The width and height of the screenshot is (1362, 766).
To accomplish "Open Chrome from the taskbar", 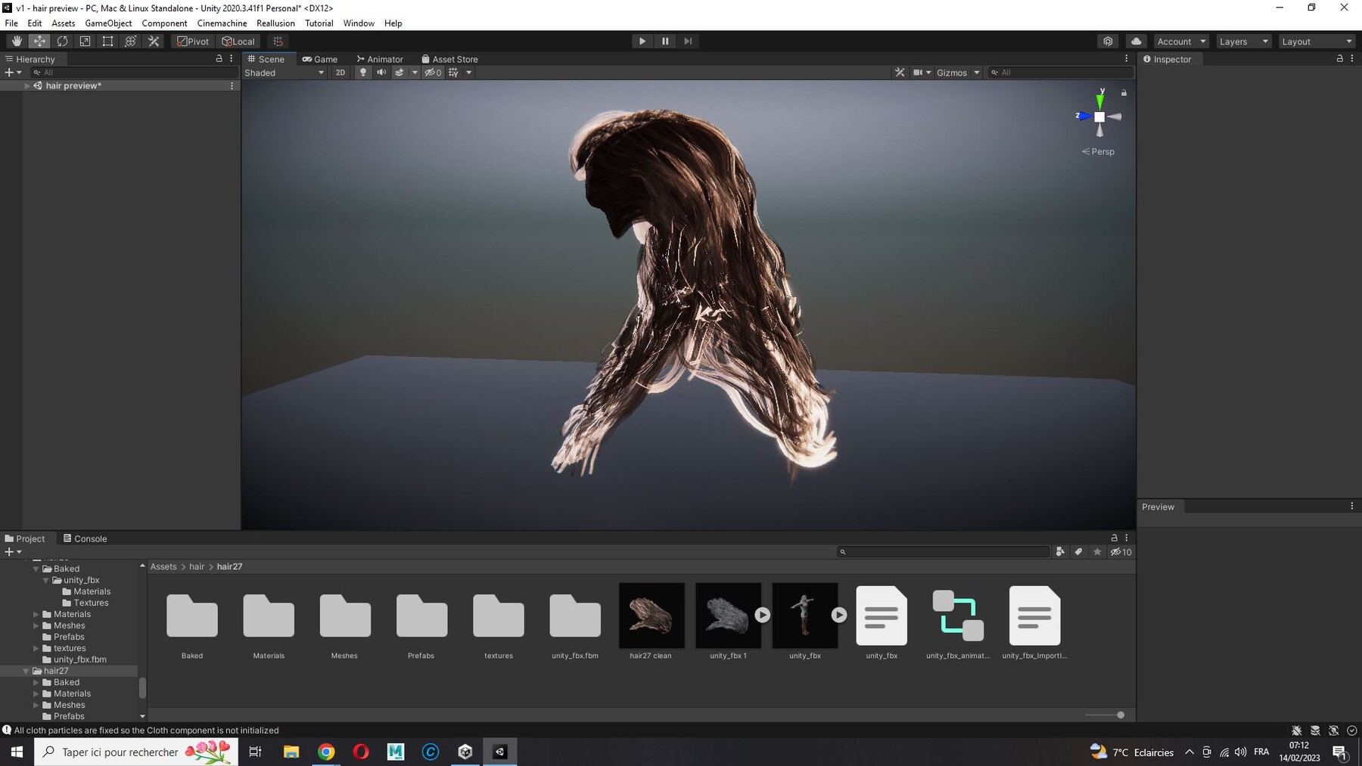I will click(x=326, y=752).
